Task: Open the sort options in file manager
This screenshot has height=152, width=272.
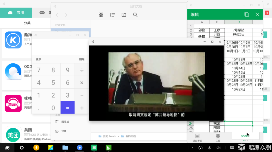Action: (112, 15)
